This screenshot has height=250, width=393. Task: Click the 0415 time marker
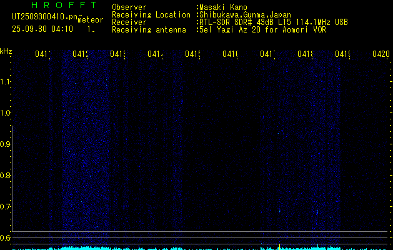192,54
